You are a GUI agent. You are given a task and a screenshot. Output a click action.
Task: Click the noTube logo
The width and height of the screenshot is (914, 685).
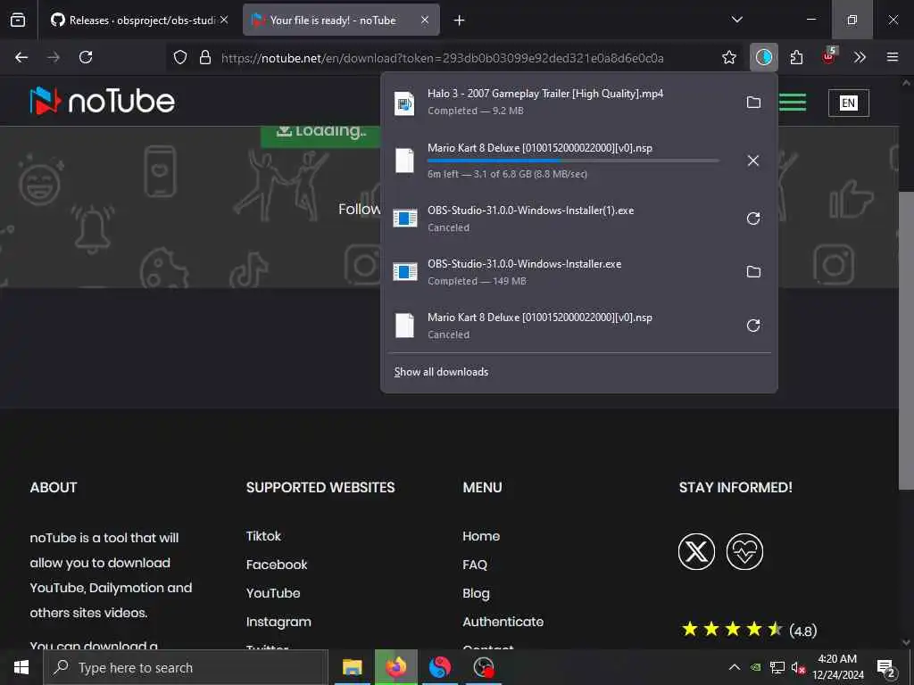click(x=102, y=102)
